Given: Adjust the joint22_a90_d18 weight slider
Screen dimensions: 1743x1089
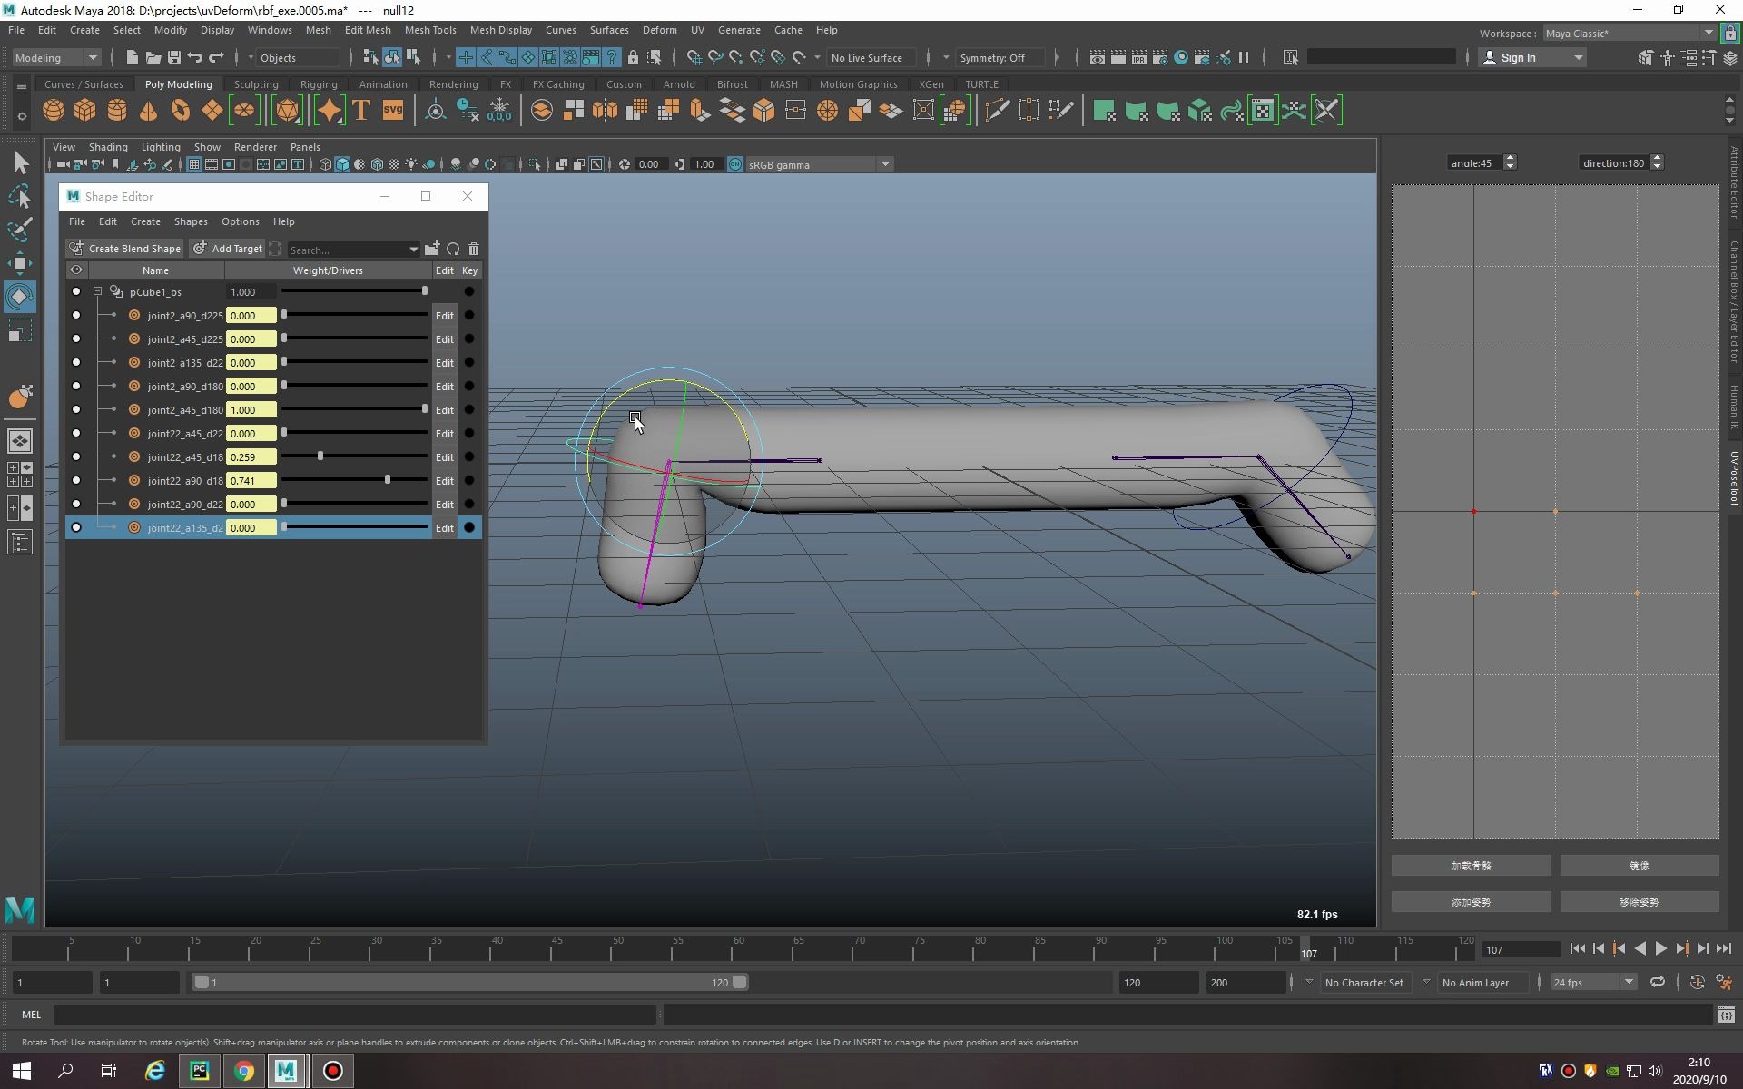Looking at the screenshot, I should point(388,480).
